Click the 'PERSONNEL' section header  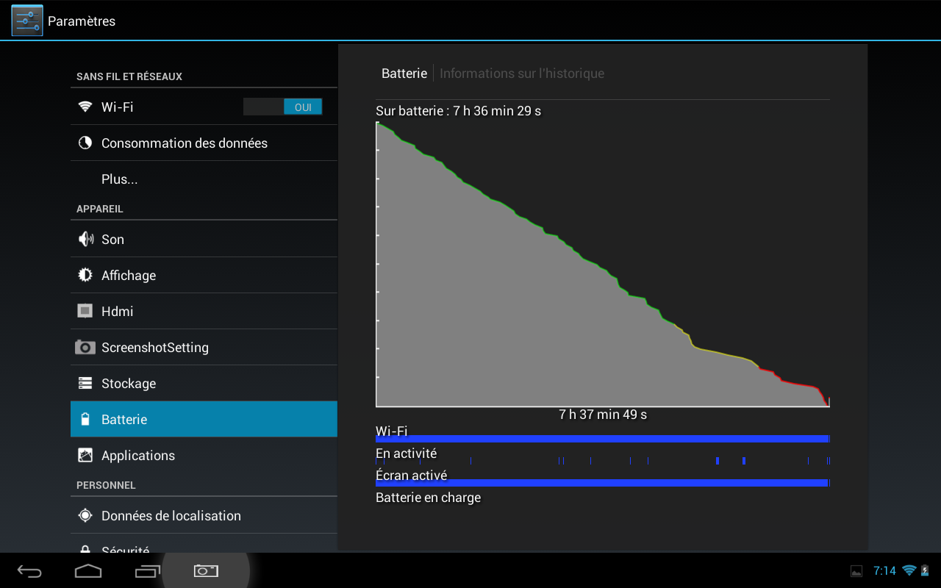click(x=106, y=485)
